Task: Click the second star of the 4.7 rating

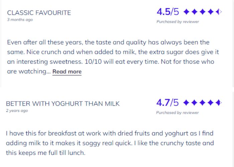Action: pyautogui.click(x=195, y=103)
